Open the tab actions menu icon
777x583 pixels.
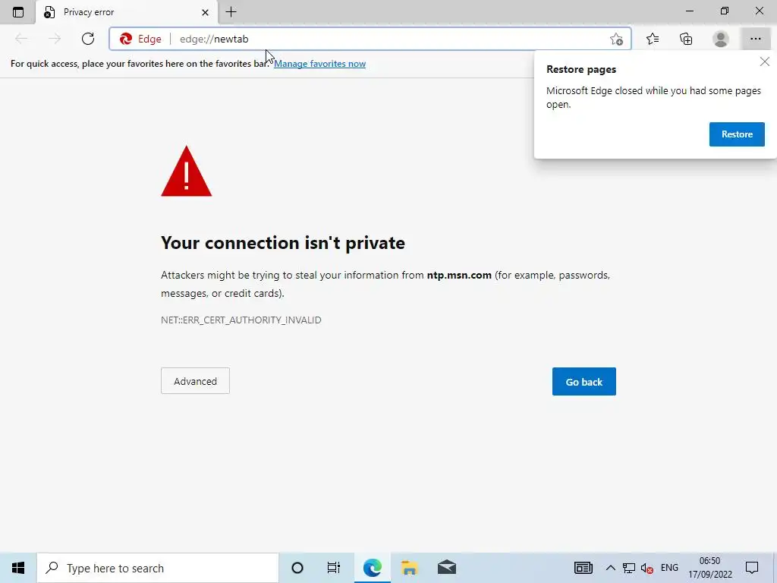tap(18, 12)
